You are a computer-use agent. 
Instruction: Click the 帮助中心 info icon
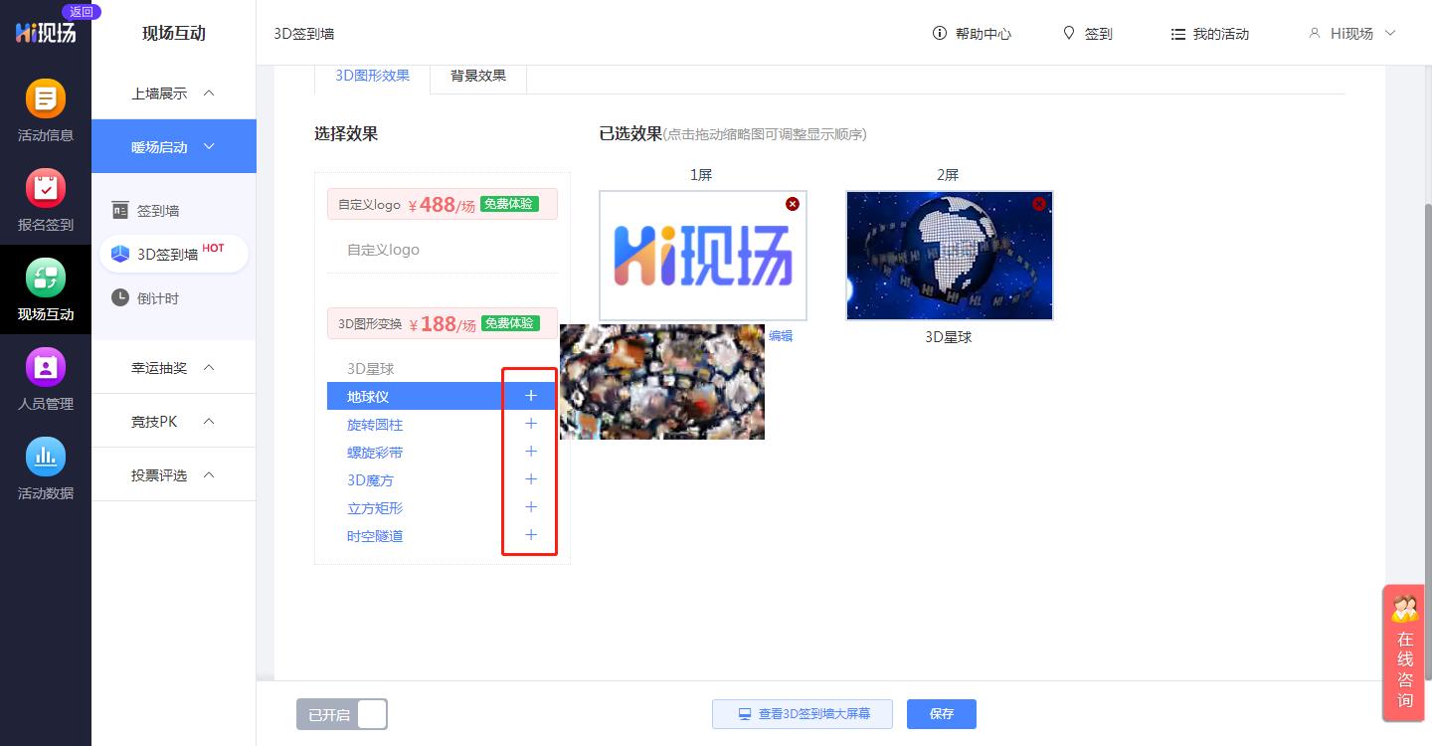(x=940, y=33)
